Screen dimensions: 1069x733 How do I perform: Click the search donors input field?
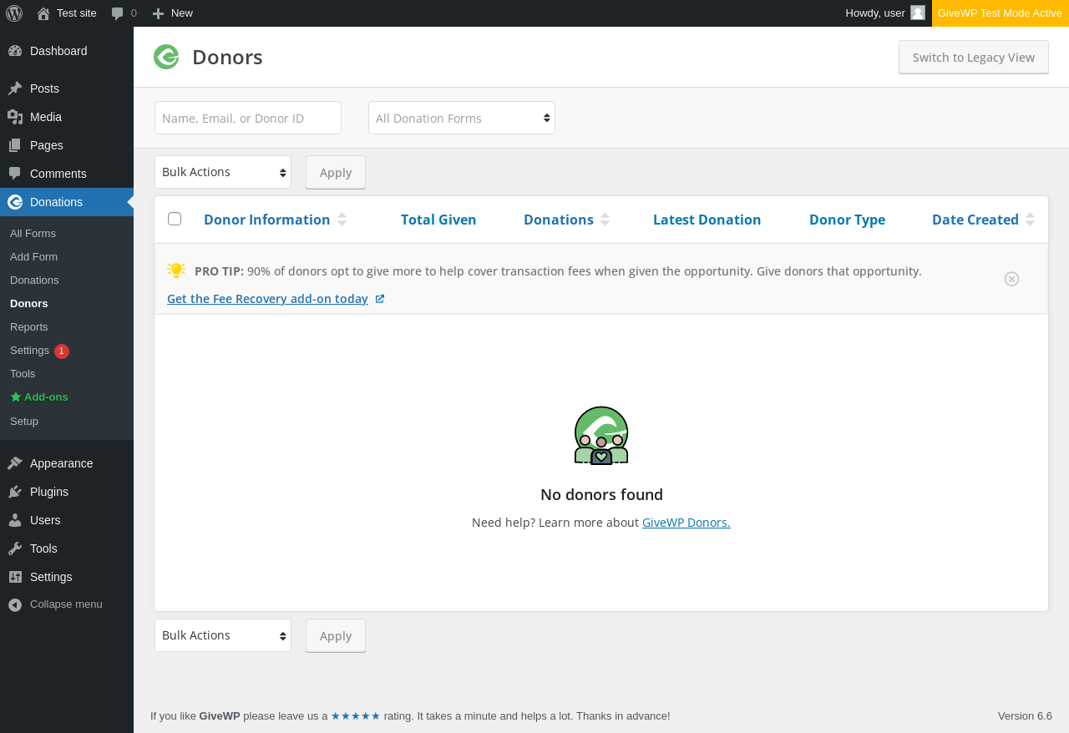coord(247,118)
